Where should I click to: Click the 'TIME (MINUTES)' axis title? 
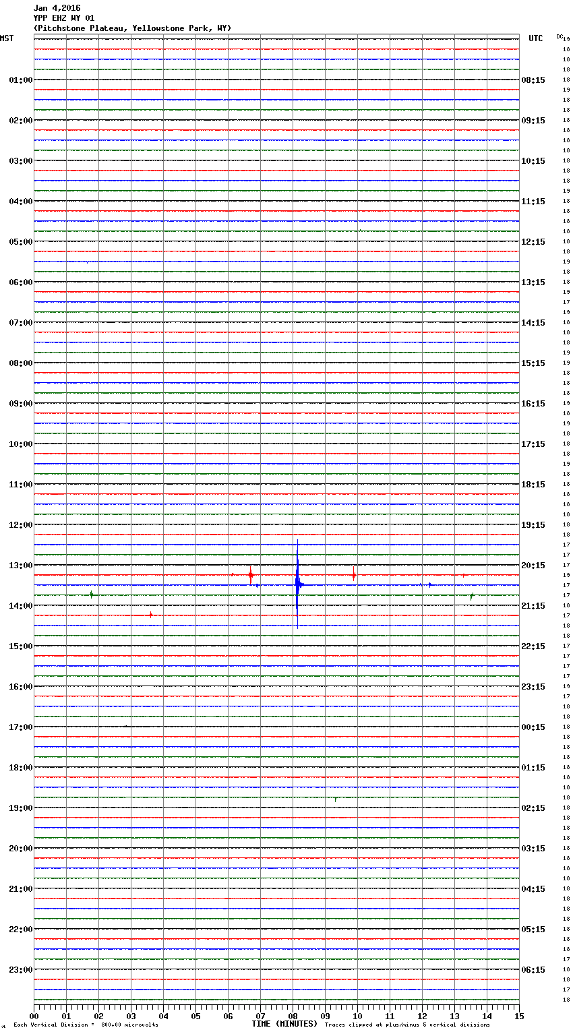pos(284,1024)
